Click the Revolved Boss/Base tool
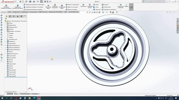The height and width of the screenshot is (100, 179). click(18, 7)
